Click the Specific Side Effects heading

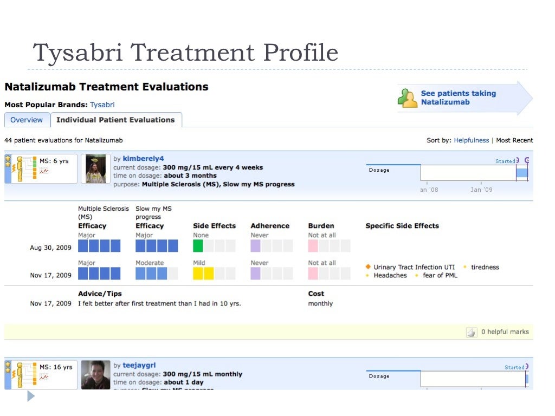click(x=402, y=226)
